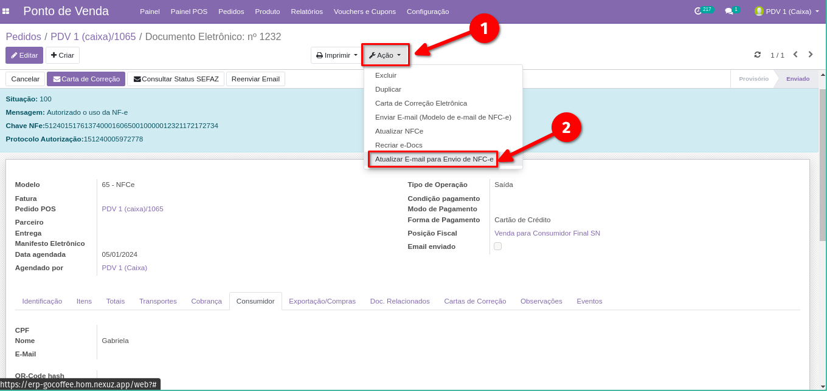Switch to the Itens tab
827x391 pixels.
click(x=84, y=301)
